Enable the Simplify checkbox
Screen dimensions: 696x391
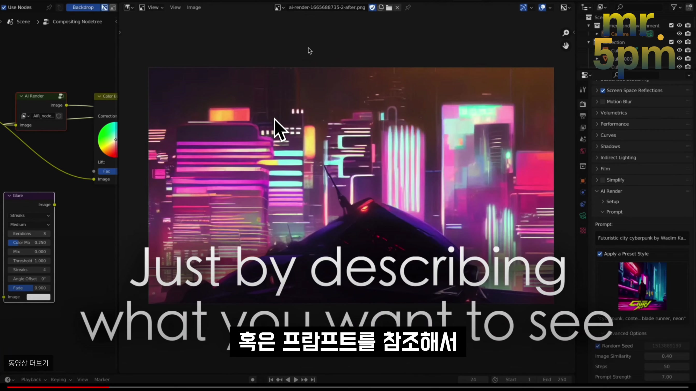603,180
